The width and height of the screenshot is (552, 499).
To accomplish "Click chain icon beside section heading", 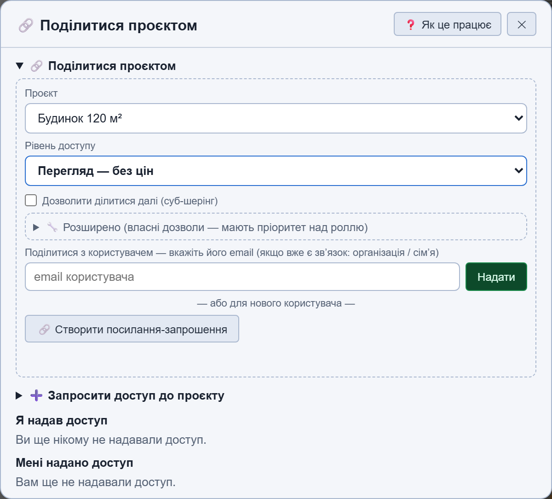I will pos(36,66).
